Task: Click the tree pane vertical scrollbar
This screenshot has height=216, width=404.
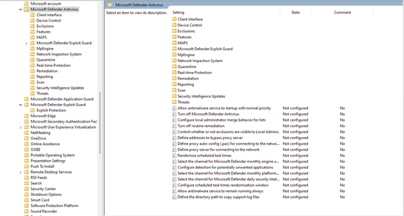Action: [100, 123]
